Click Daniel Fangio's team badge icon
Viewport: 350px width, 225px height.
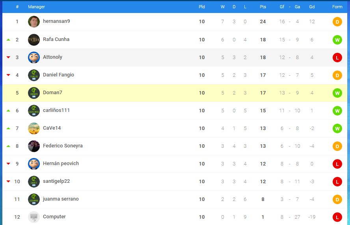point(34,75)
